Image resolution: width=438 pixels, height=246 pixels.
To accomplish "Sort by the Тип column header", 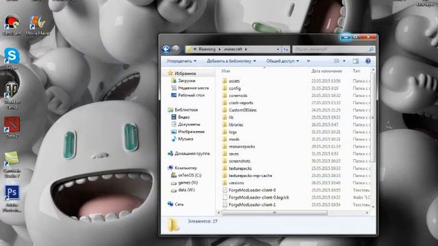I will pyautogui.click(x=357, y=71).
